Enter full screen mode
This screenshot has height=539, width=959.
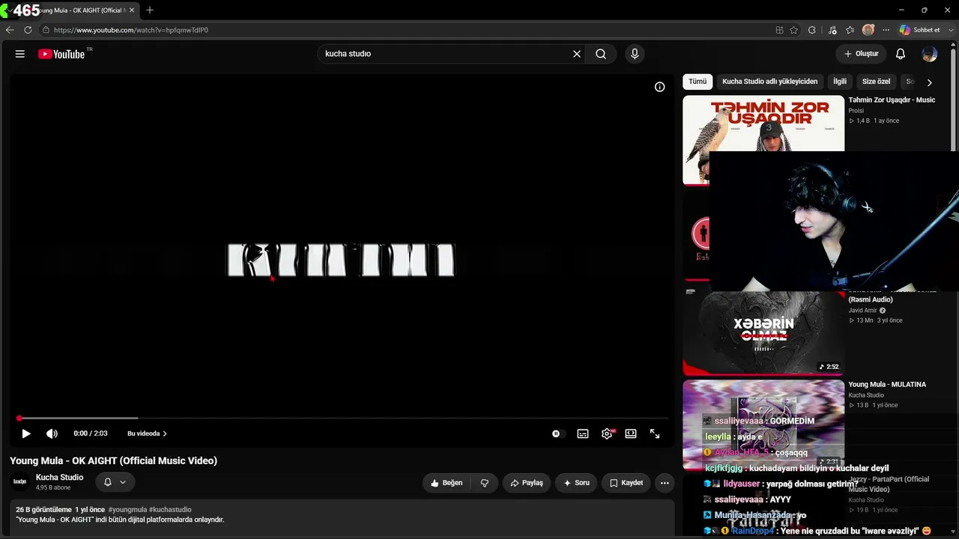pyautogui.click(x=655, y=433)
